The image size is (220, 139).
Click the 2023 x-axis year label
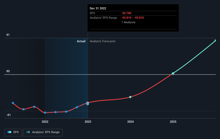88,122
